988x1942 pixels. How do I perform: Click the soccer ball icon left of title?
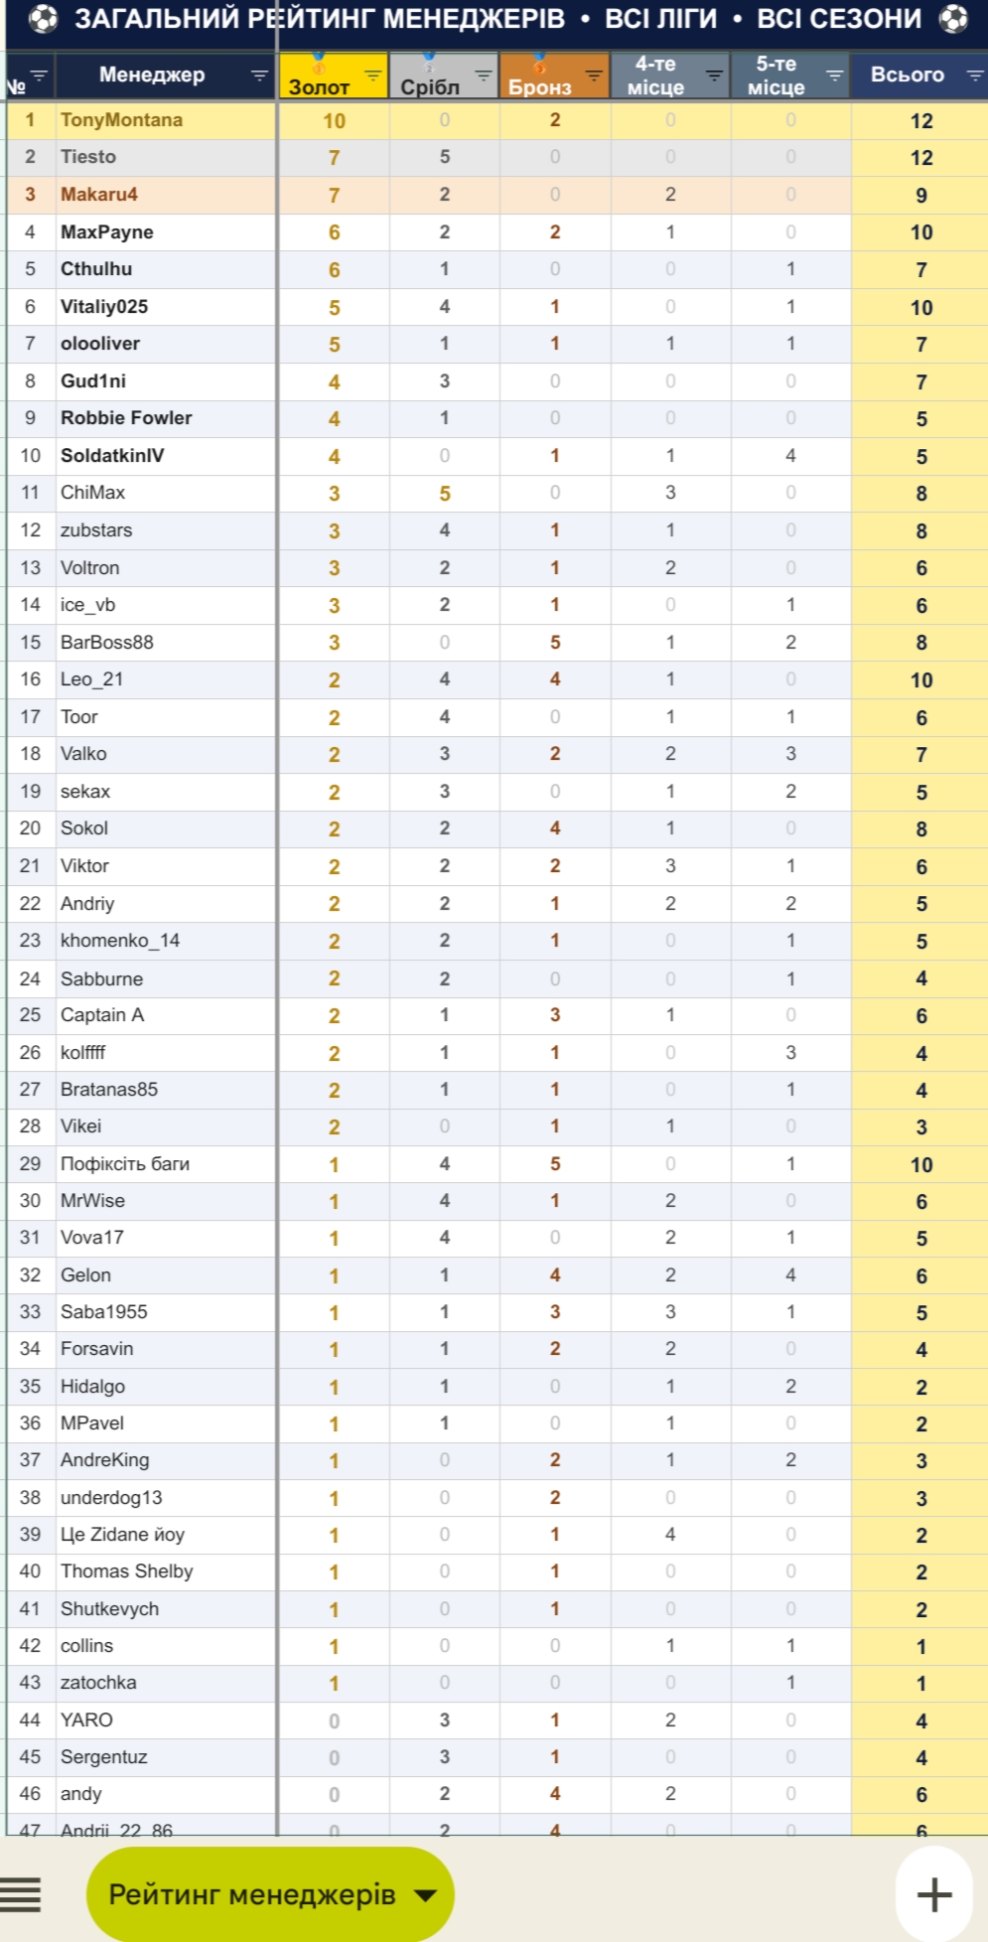pos(43,19)
